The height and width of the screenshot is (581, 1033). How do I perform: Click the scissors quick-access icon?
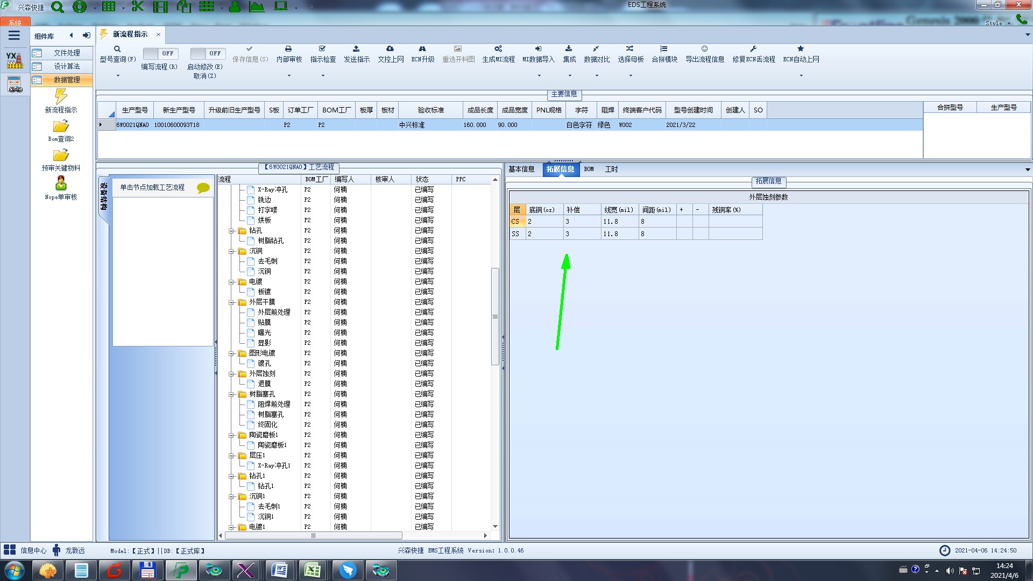[x=138, y=6]
